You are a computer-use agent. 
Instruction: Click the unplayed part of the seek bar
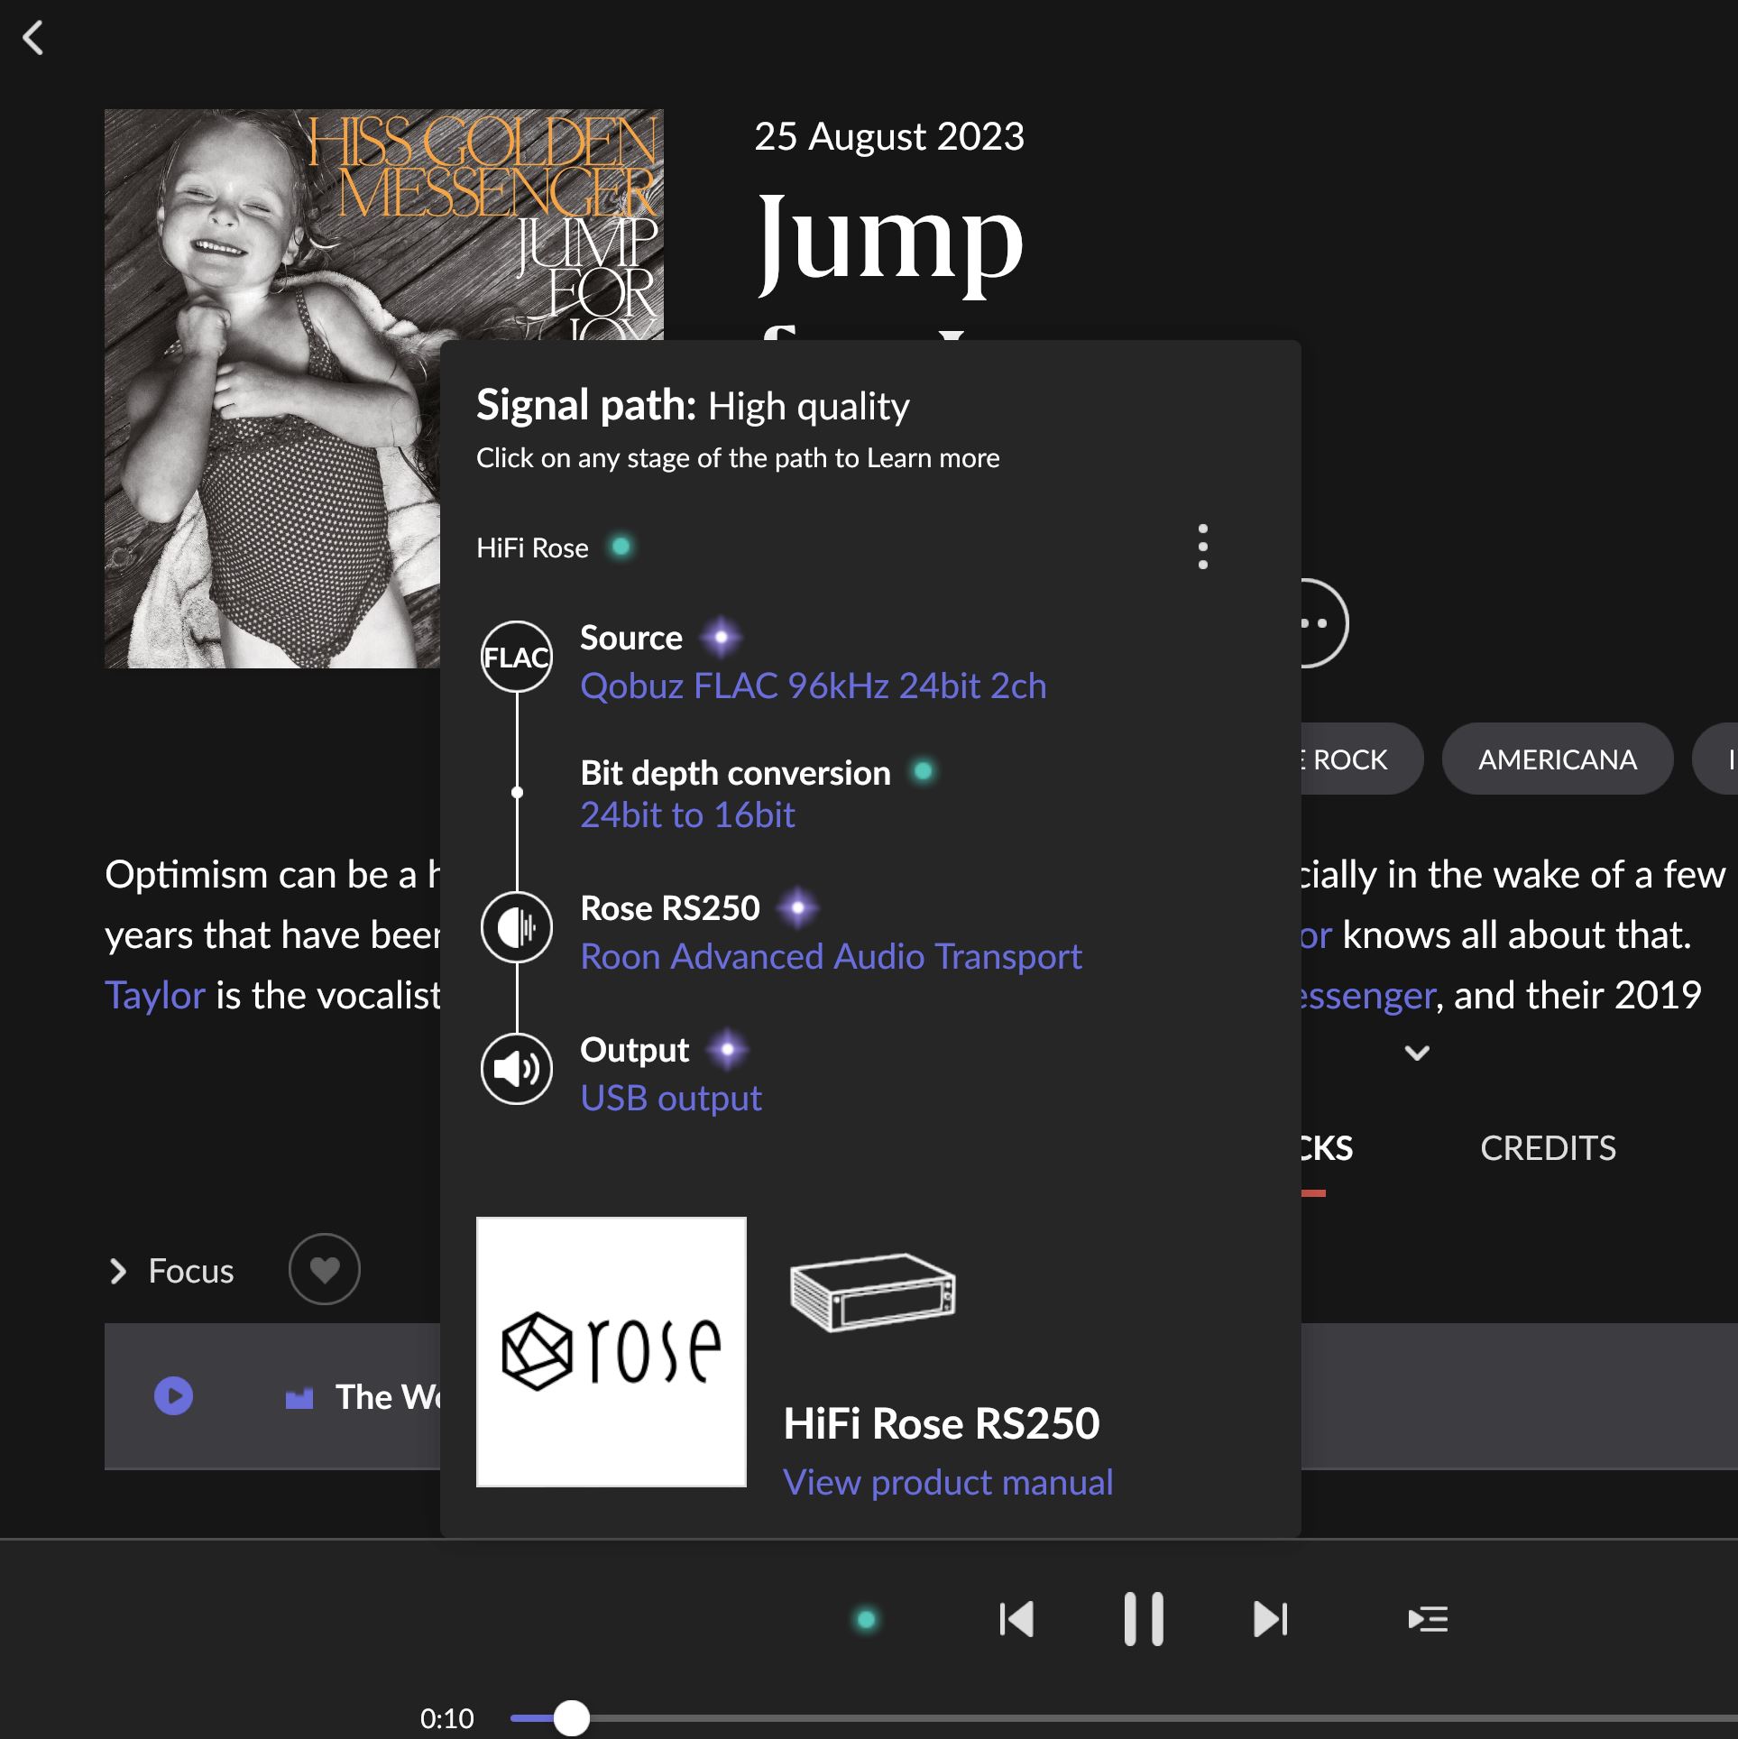pyautogui.click(x=1163, y=1718)
